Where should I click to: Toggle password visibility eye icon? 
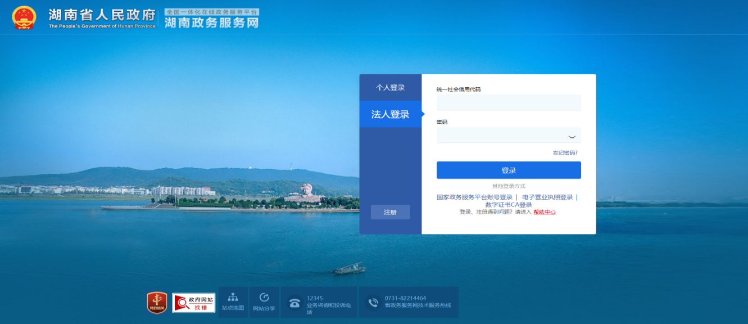[572, 136]
